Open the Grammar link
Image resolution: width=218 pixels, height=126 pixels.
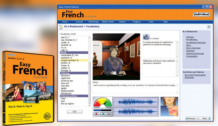pyautogui.click(x=190, y=51)
